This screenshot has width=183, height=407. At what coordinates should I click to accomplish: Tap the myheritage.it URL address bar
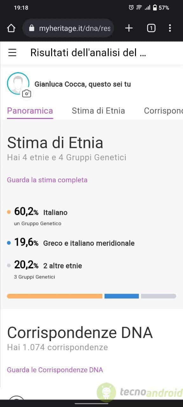click(x=68, y=28)
